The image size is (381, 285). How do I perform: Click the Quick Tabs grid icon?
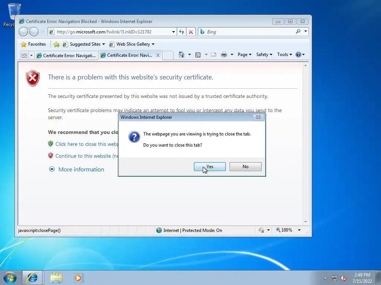24,56
